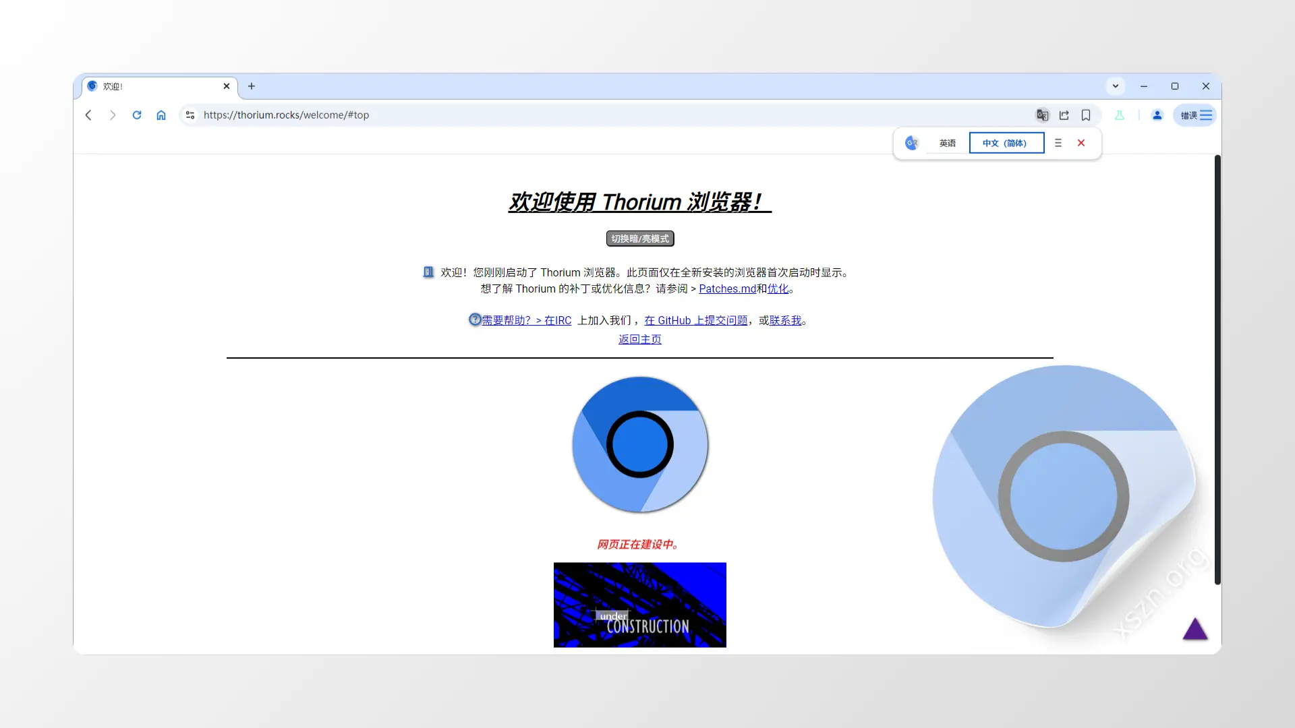Click the page vertical scrollbar
The width and height of the screenshot is (1295, 728).
click(x=1217, y=369)
